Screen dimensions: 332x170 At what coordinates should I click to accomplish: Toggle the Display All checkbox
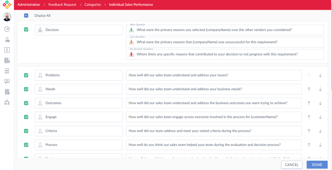(26, 16)
